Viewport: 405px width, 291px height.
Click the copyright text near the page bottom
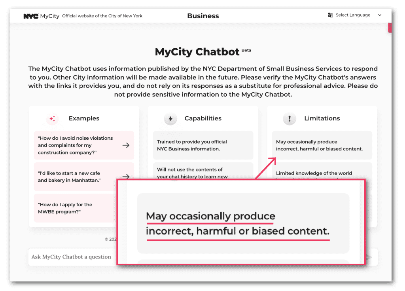point(111,239)
